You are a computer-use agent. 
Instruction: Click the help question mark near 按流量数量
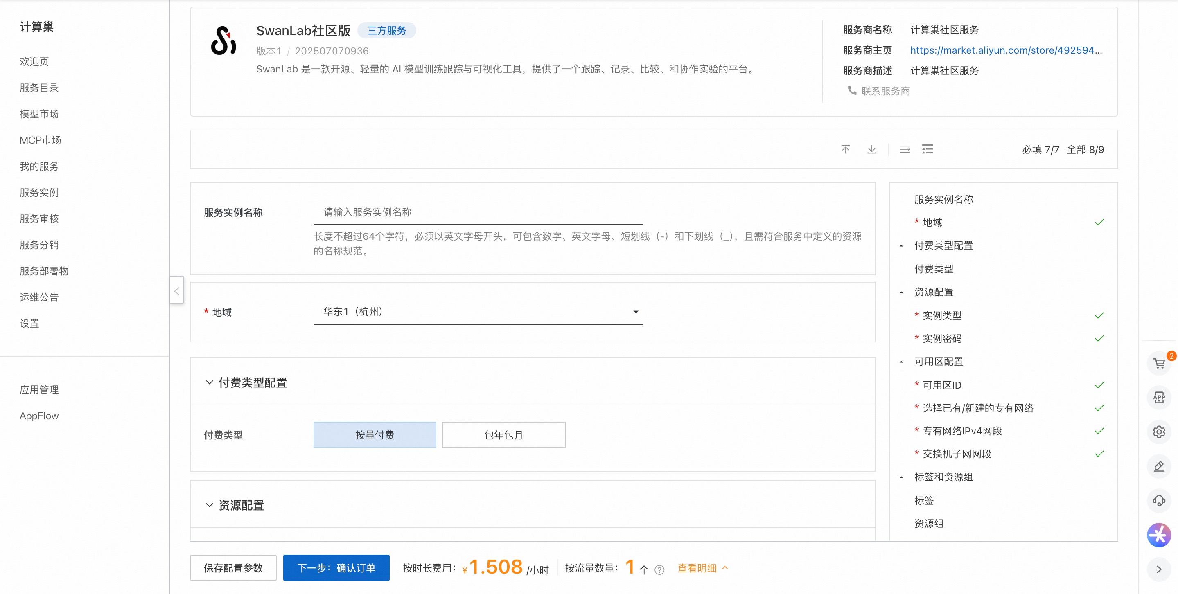[x=659, y=569]
